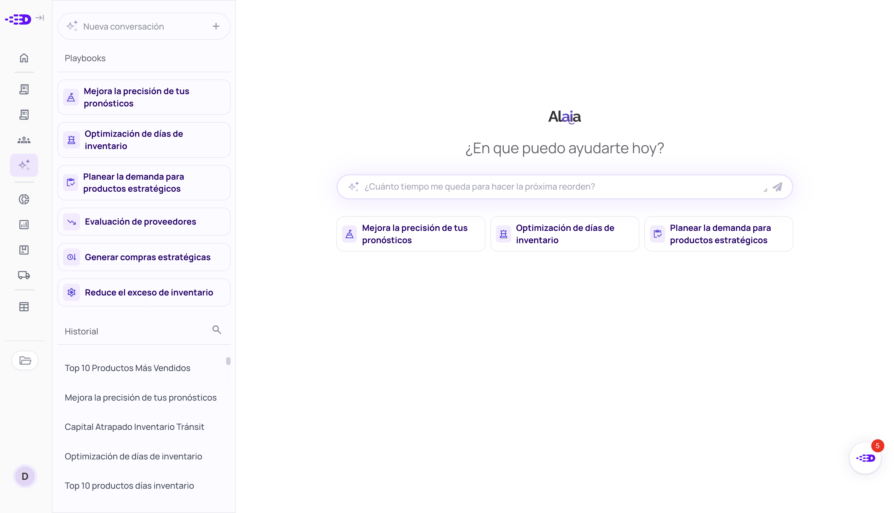Click the plus in Nueva conversación
The height and width of the screenshot is (513, 894).
tap(216, 26)
